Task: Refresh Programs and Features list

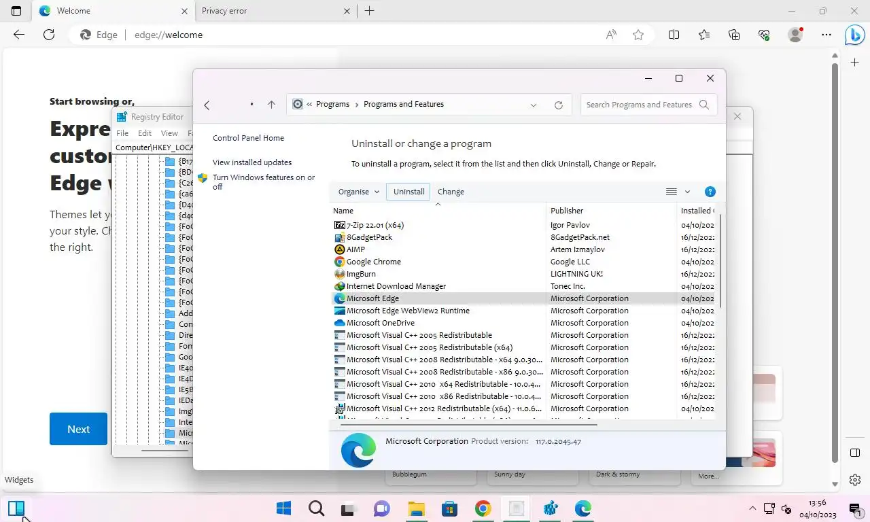Action: 559,105
